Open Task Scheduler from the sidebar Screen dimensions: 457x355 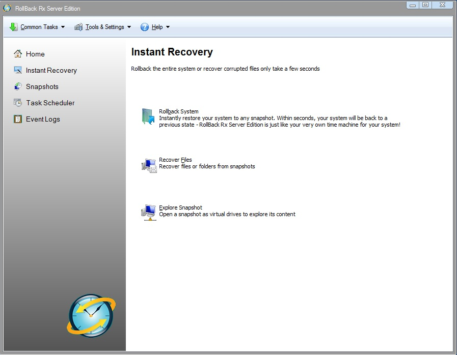[x=50, y=103]
